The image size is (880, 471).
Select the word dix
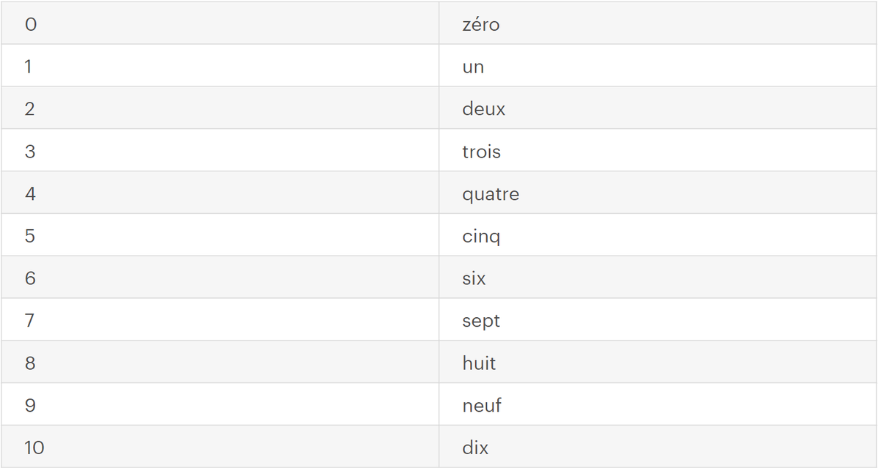click(475, 448)
